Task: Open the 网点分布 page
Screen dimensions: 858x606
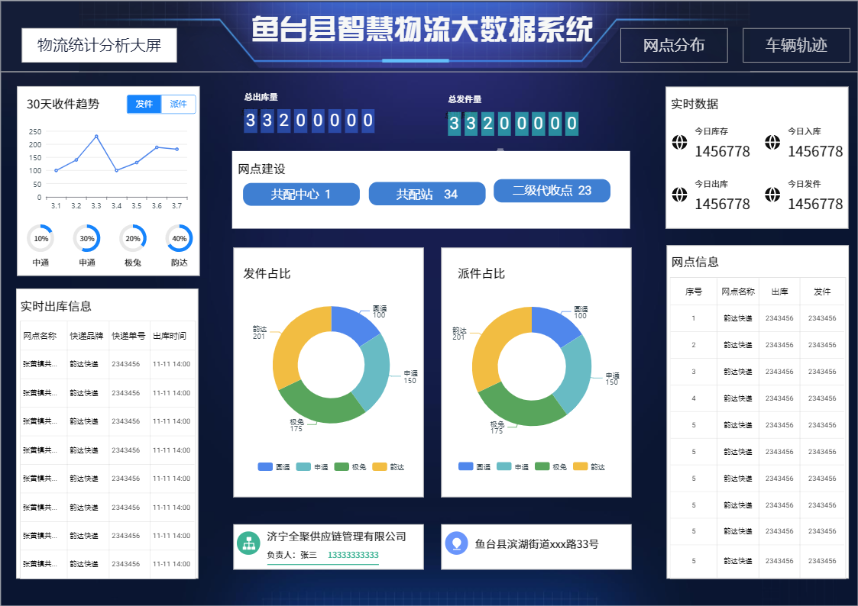Action: point(673,45)
